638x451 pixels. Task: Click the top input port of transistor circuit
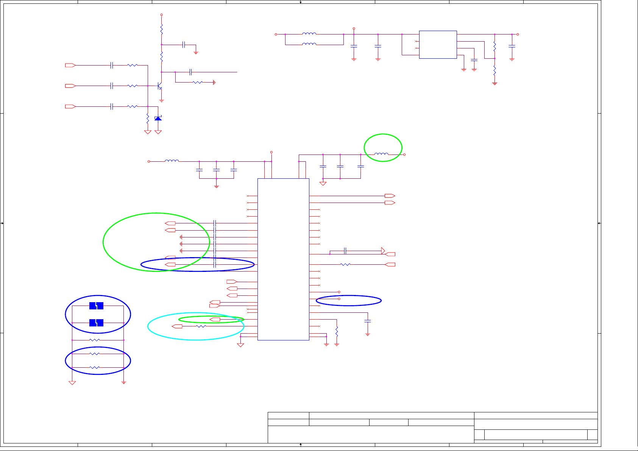(x=70, y=66)
